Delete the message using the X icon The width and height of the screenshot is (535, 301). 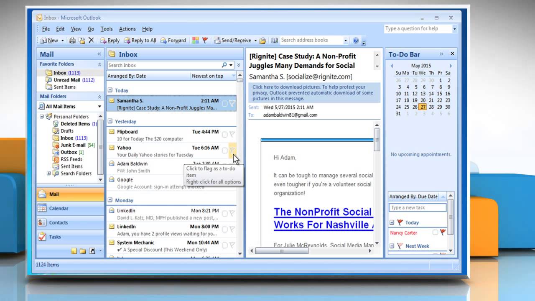click(x=91, y=41)
